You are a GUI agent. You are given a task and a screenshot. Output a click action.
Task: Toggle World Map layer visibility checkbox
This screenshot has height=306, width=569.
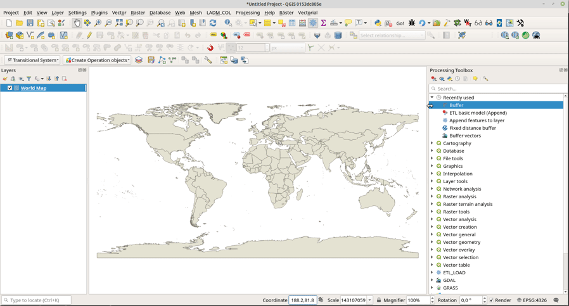[x=10, y=88]
